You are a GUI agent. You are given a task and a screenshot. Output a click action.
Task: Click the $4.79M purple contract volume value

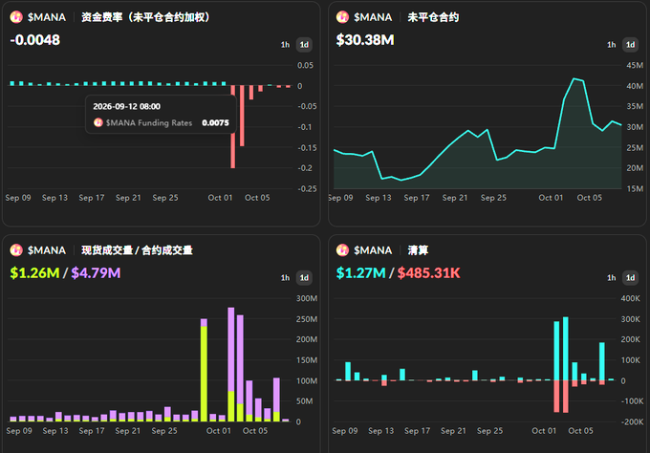[x=96, y=272]
